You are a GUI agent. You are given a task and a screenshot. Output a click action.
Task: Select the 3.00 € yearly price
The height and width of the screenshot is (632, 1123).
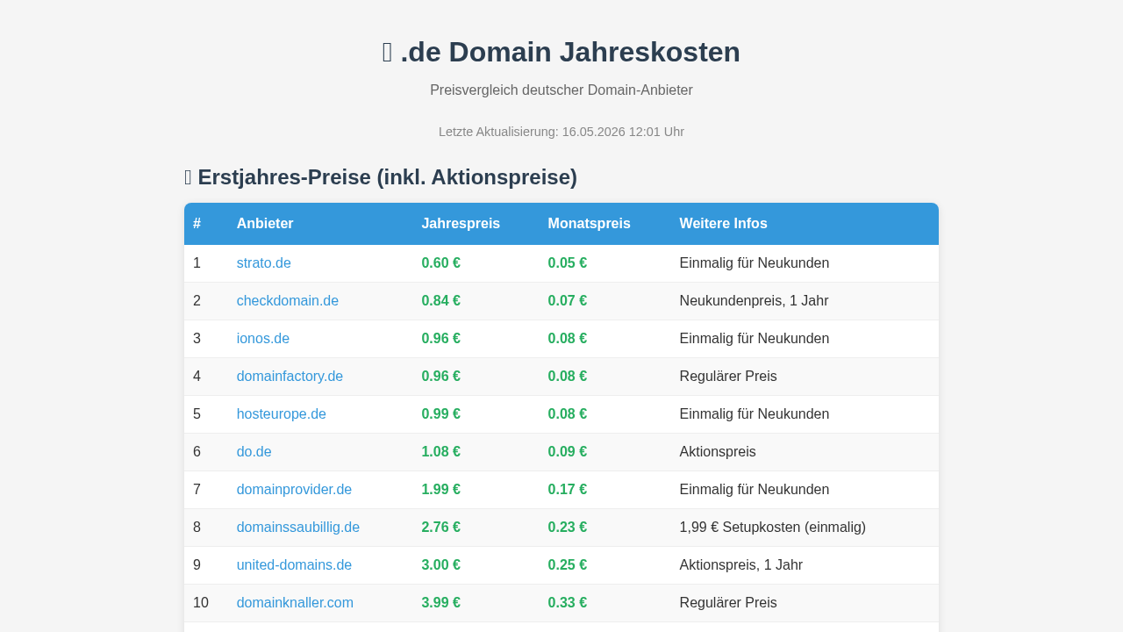[x=440, y=565]
